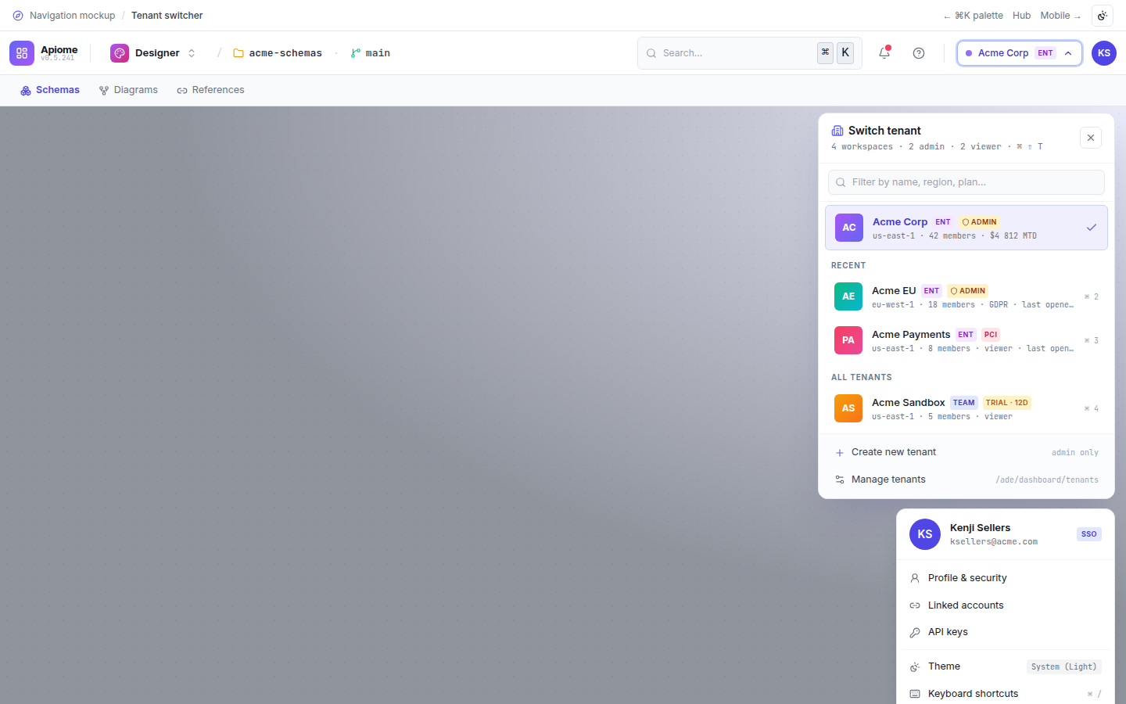The width and height of the screenshot is (1126, 704).
Task: Open the notifications bell
Action: pos(884,53)
